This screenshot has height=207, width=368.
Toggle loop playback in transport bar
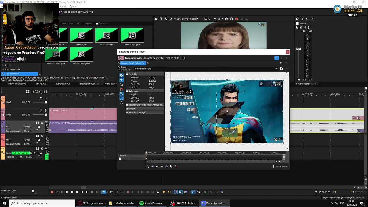57,192
